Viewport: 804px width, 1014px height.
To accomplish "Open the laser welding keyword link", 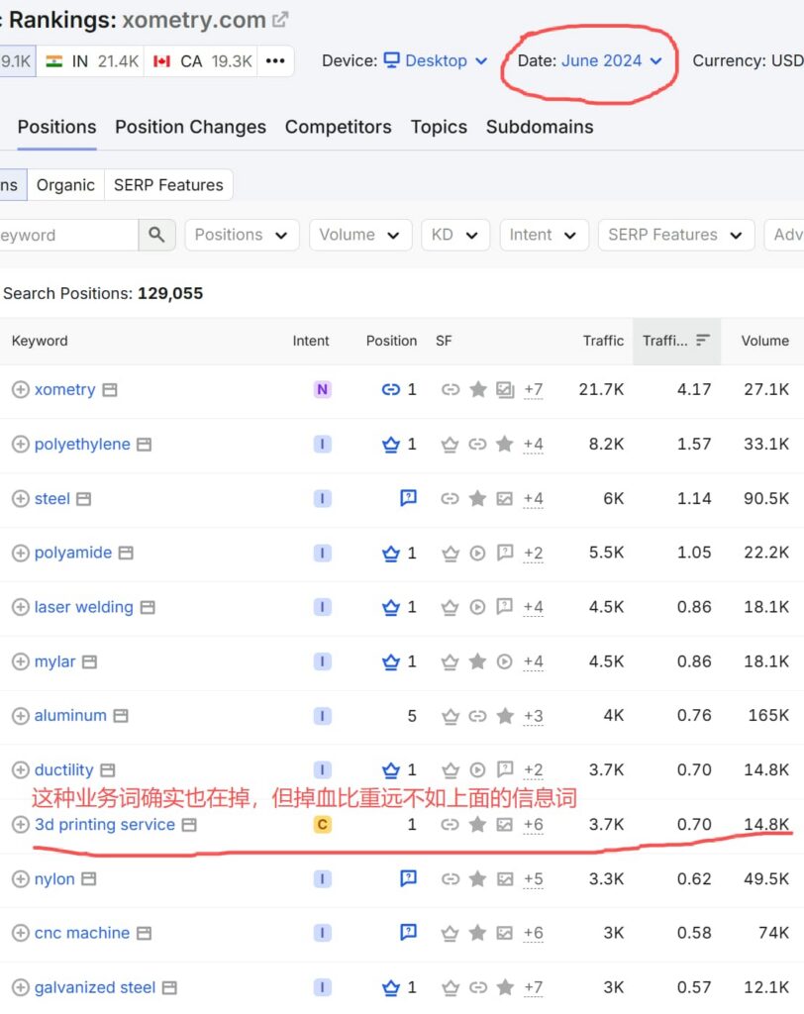I will (x=83, y=607).
